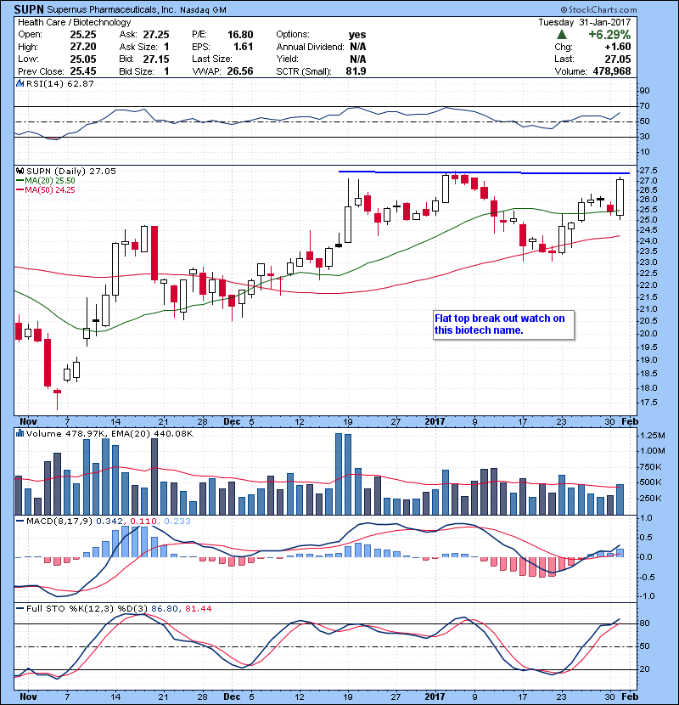This screenshot has height=705, width=679.
Task: Click the MACD histogram value 0.233
Action: pyautogui.click(x=177, y=522)
